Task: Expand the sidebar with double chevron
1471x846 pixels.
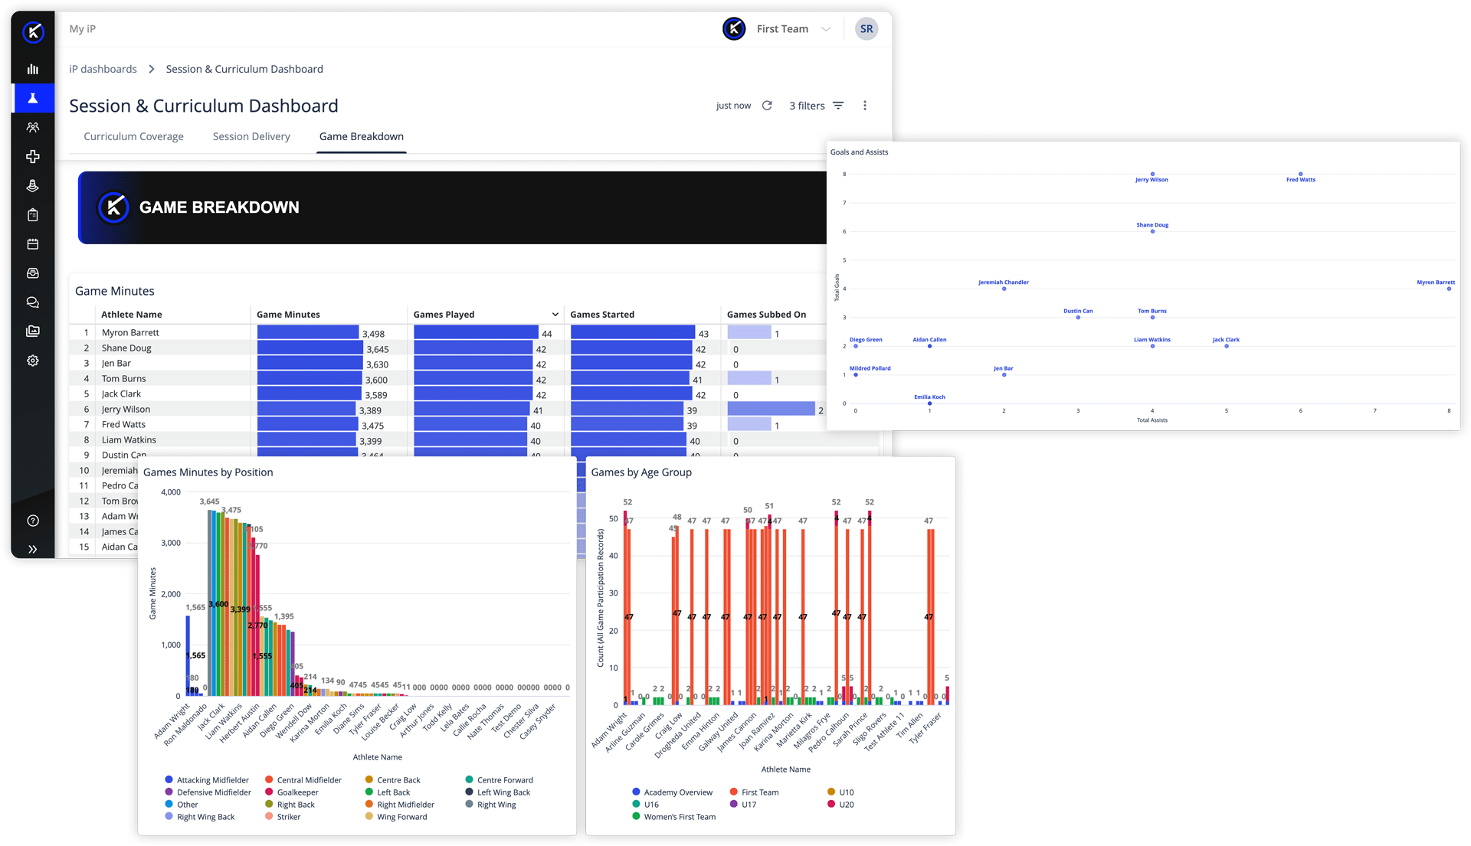Action: tap(32, 549)
